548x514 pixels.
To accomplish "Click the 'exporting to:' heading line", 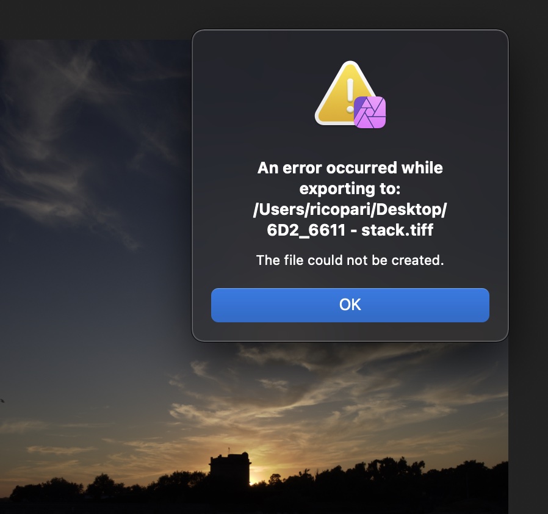I will 350,189.
